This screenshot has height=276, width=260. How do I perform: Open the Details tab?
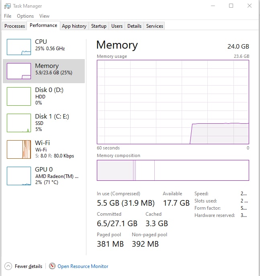pyautogui.click(x=134, y=26)
